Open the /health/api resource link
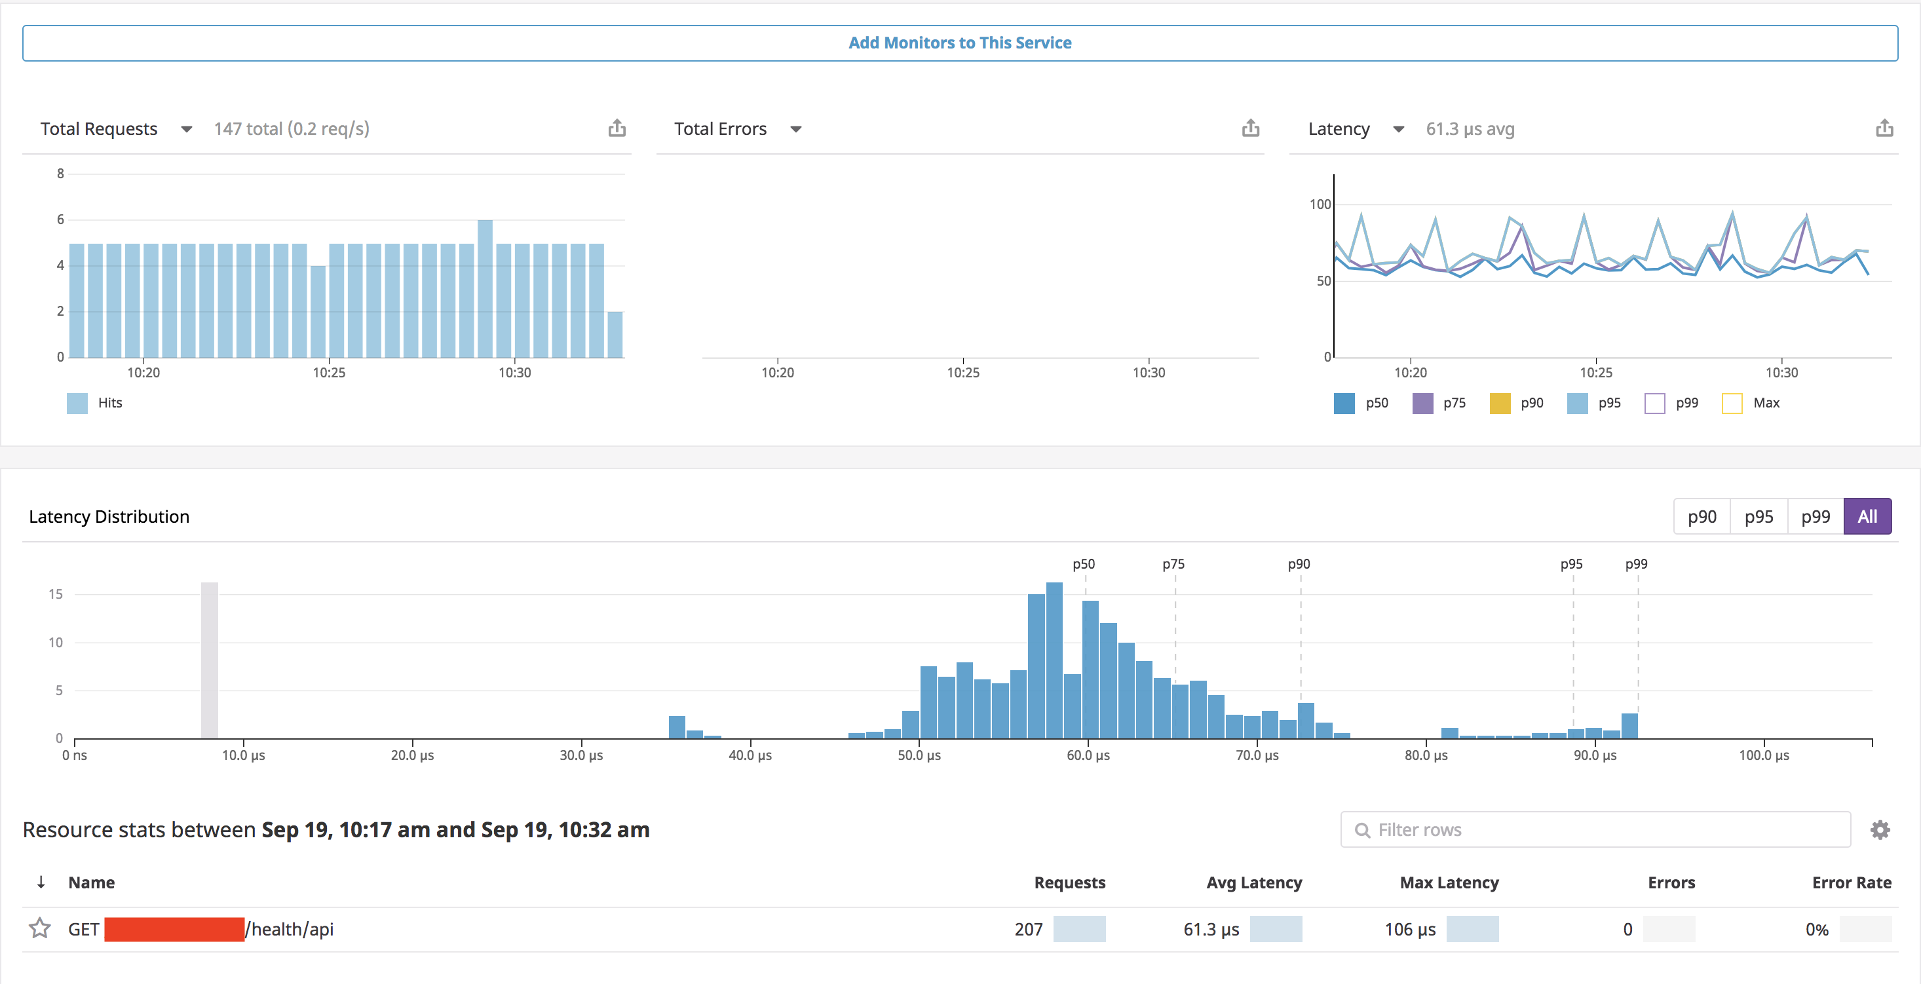 tap(290, 930)
